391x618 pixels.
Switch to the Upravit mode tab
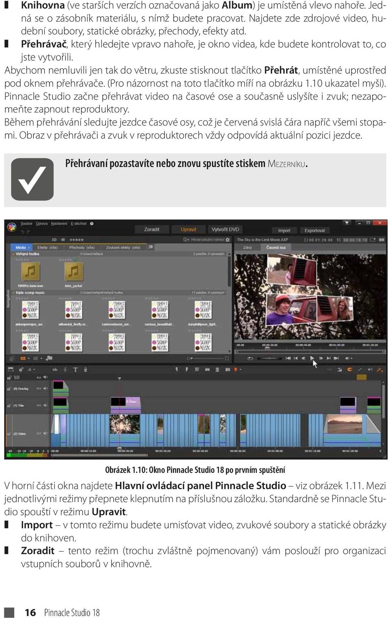point(188,230)
